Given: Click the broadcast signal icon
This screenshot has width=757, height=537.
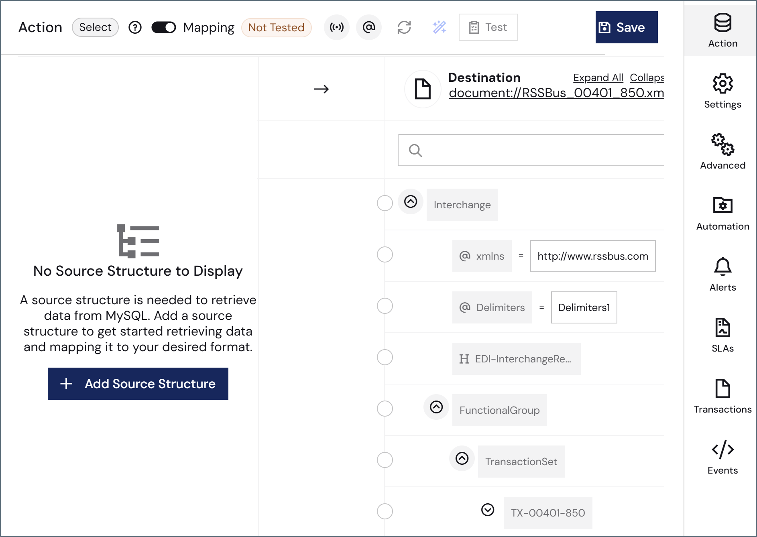Looking at the screenshot, I should click(337, 27).
